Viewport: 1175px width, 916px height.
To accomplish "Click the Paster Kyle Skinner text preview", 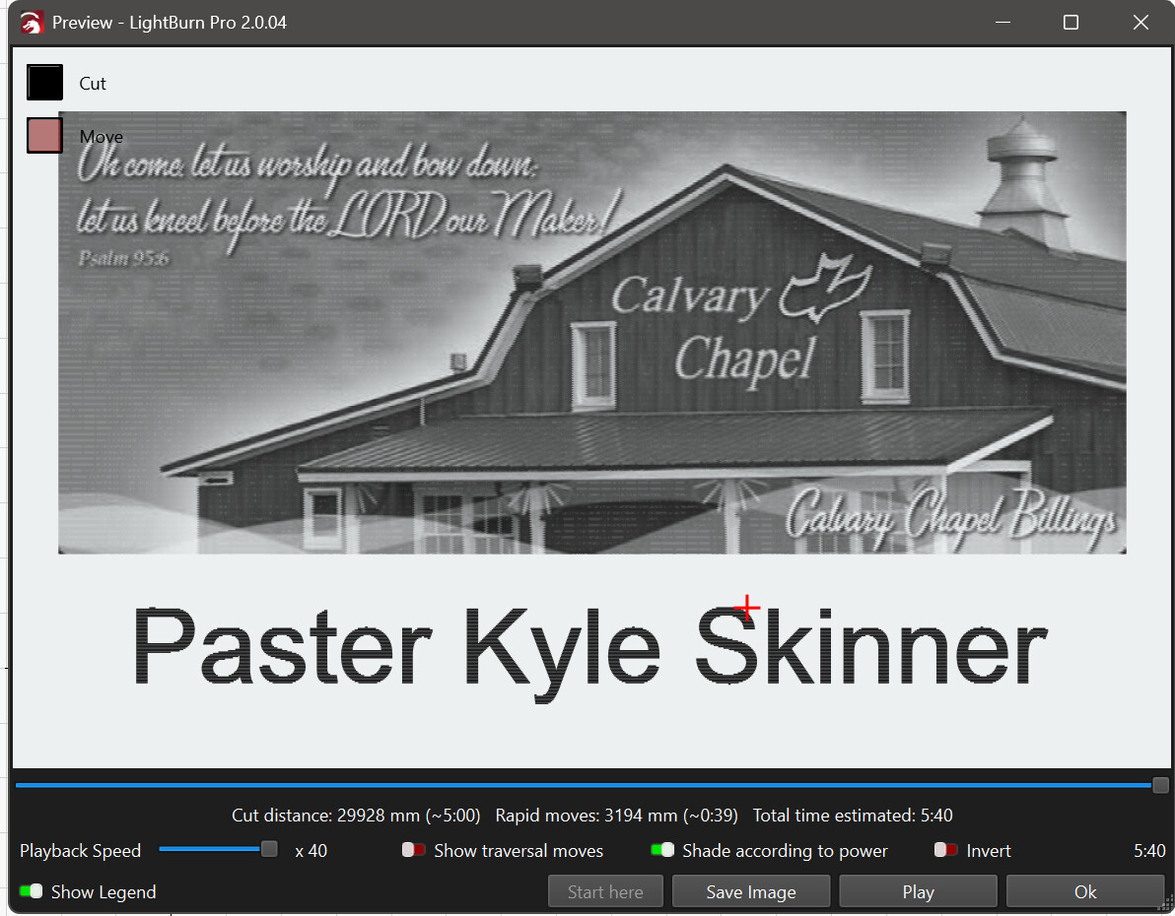I will pyautogui.click(x=588, y=646).
